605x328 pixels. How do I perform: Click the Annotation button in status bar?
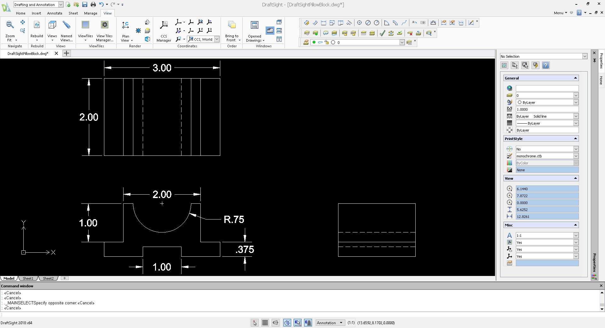[330, 323]
